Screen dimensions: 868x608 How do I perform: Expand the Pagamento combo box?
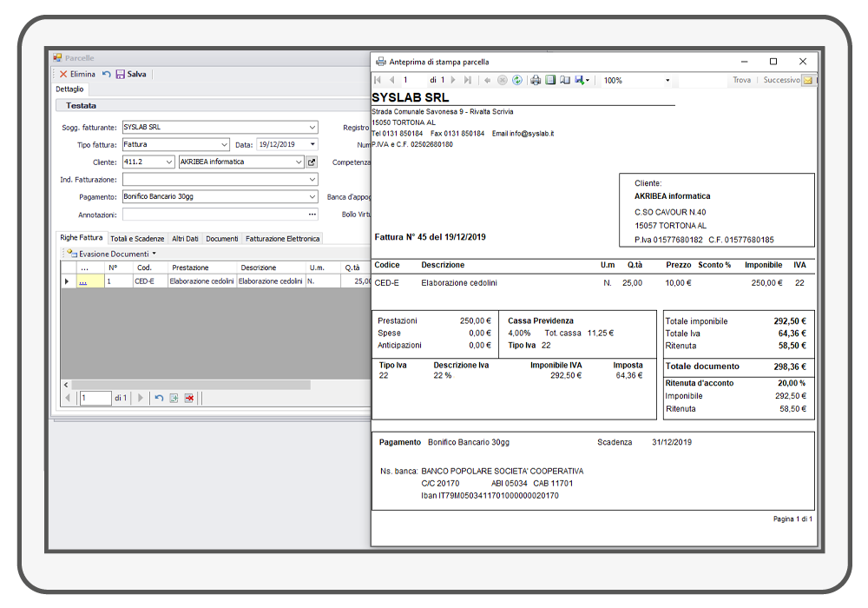click(312, 197)
